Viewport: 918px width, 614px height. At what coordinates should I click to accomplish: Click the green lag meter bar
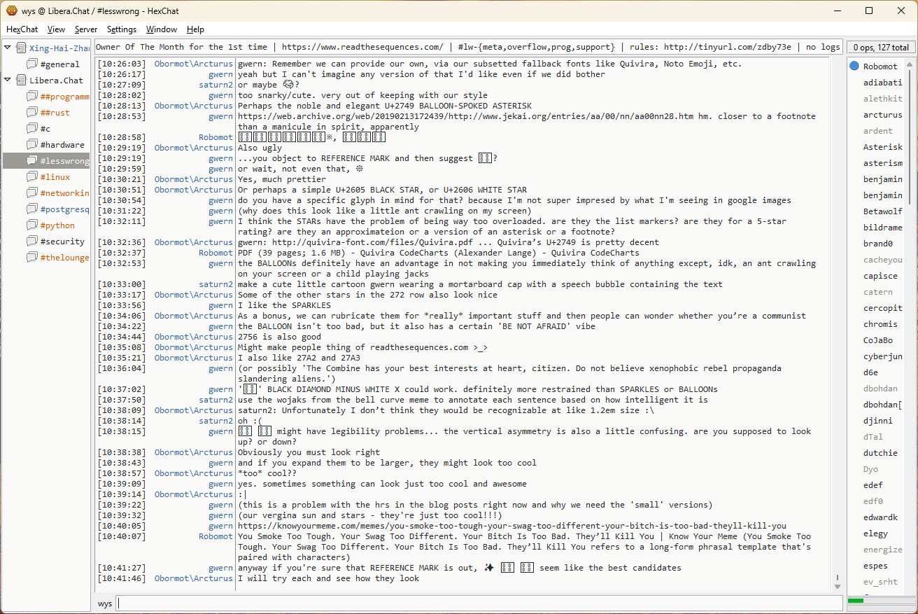coord(855,601)
